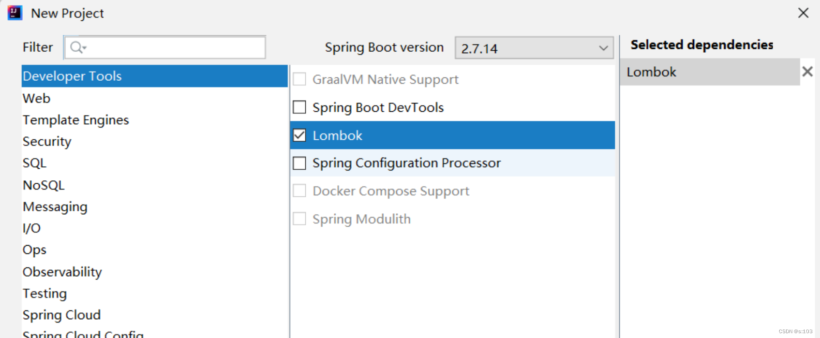Check Spring Boot DevTools
The image size is (820, 338).
click(299, 107)
